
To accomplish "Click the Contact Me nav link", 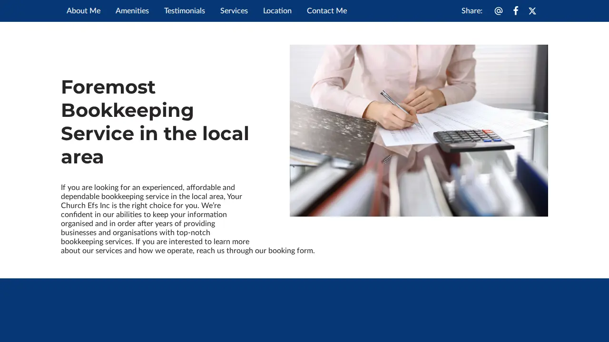I will pos(327,10).
